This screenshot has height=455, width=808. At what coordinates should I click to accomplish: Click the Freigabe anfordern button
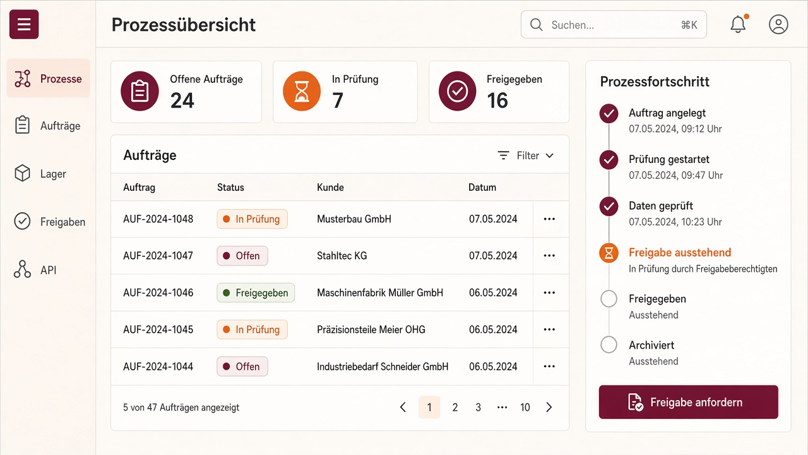point(689,402)
